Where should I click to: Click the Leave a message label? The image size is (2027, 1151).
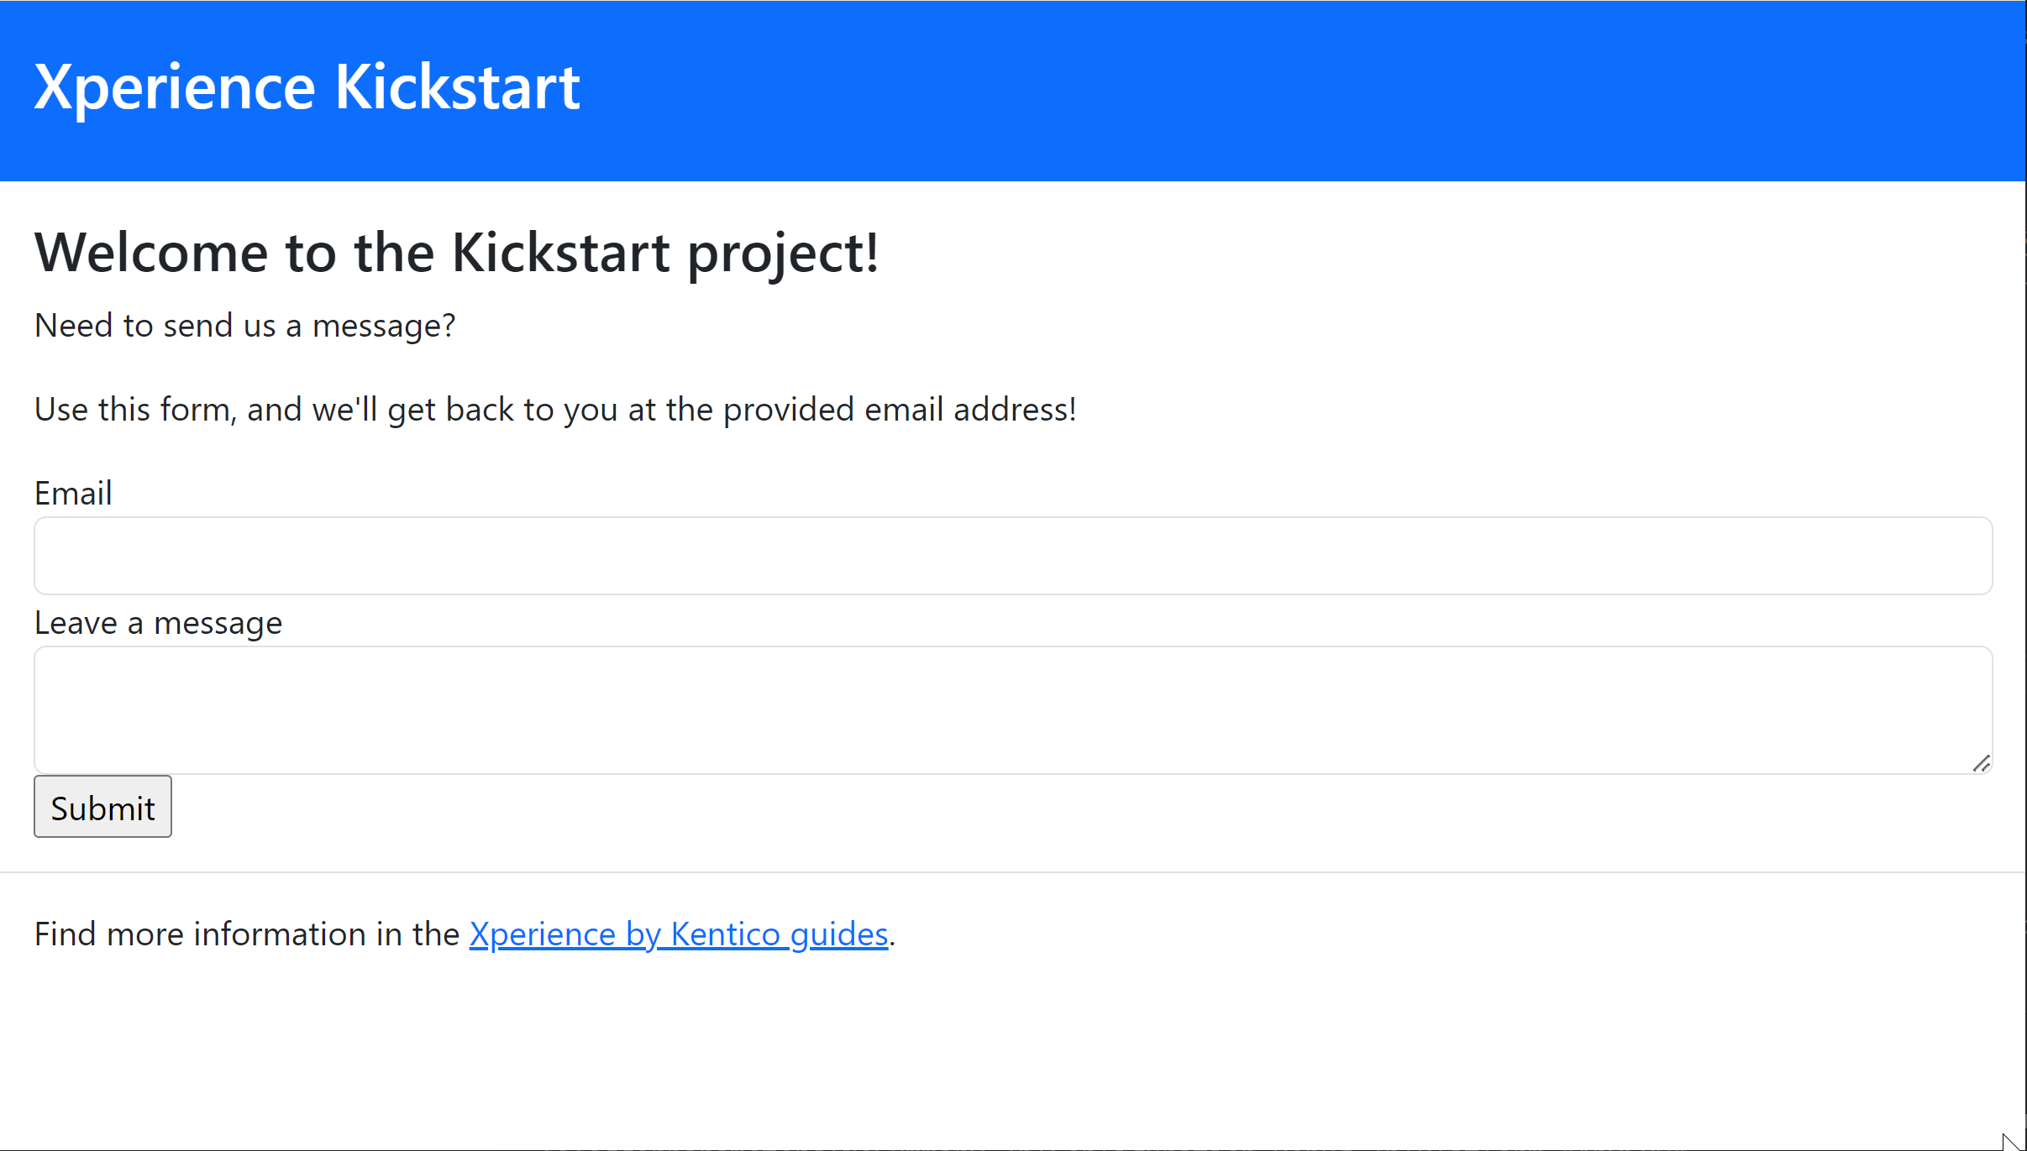[x=158, y=623]
